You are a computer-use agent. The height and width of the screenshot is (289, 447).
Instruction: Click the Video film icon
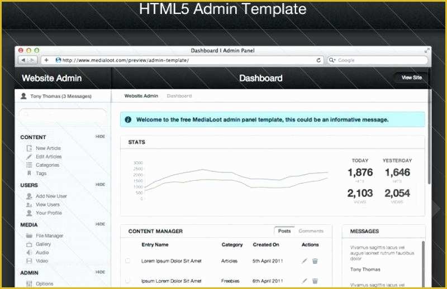click(29, 261)
